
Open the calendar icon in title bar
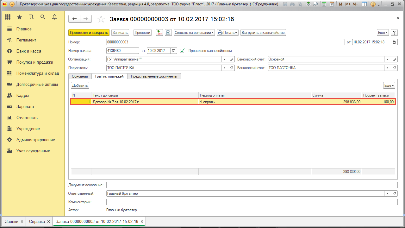point(331,4)
